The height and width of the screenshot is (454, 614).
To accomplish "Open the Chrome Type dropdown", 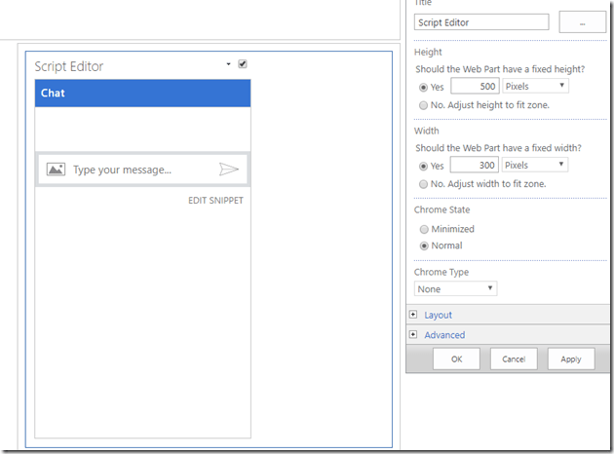I will pyautogui.click(x=455, y=288).
